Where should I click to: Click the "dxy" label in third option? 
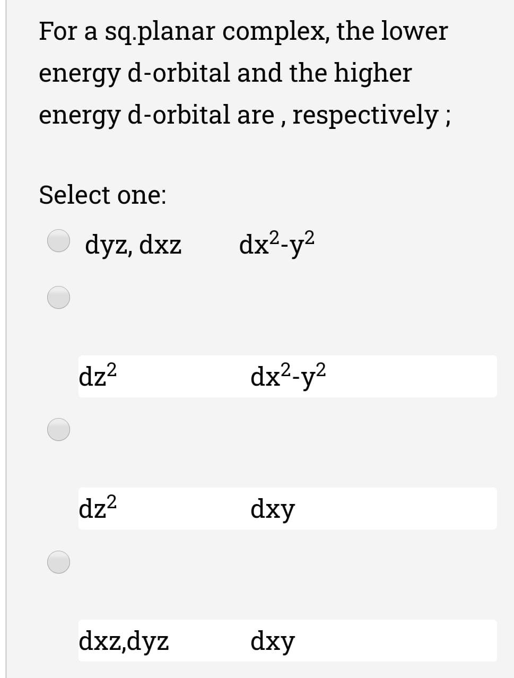pos(272,508)
